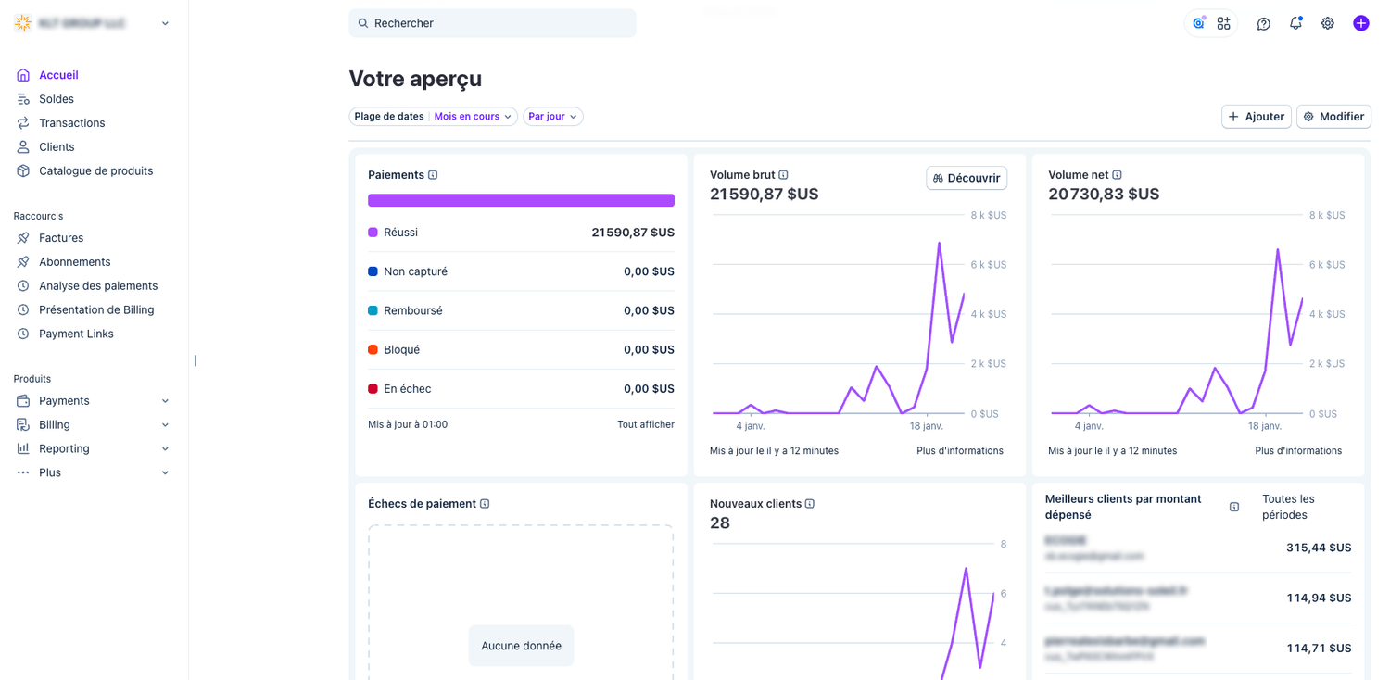Click the purple plus create button
Viewport: 1390px width, 680px height.
coord(1360,23)
